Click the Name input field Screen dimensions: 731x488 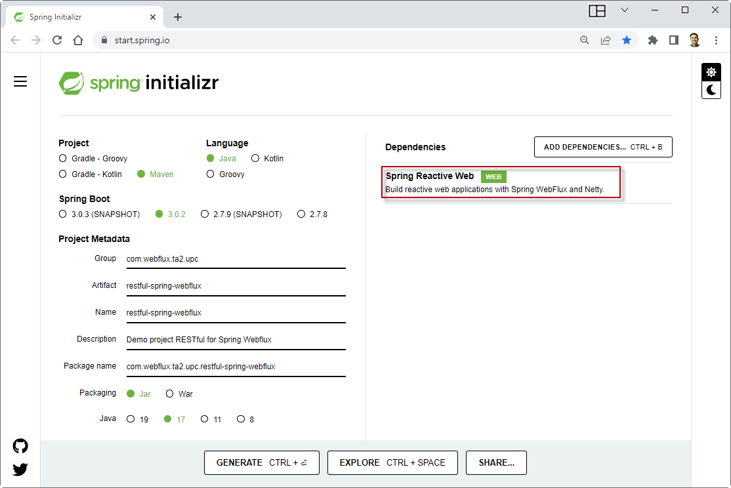point(236,313)
